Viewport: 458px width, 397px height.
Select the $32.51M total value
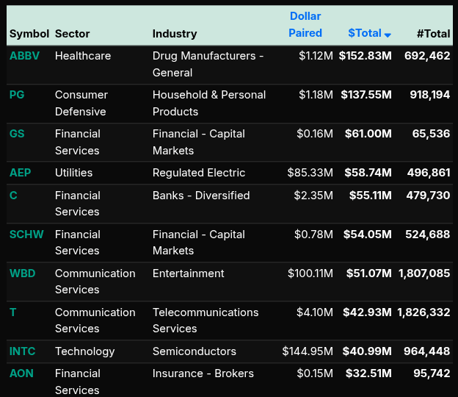[x=368, y=373]
